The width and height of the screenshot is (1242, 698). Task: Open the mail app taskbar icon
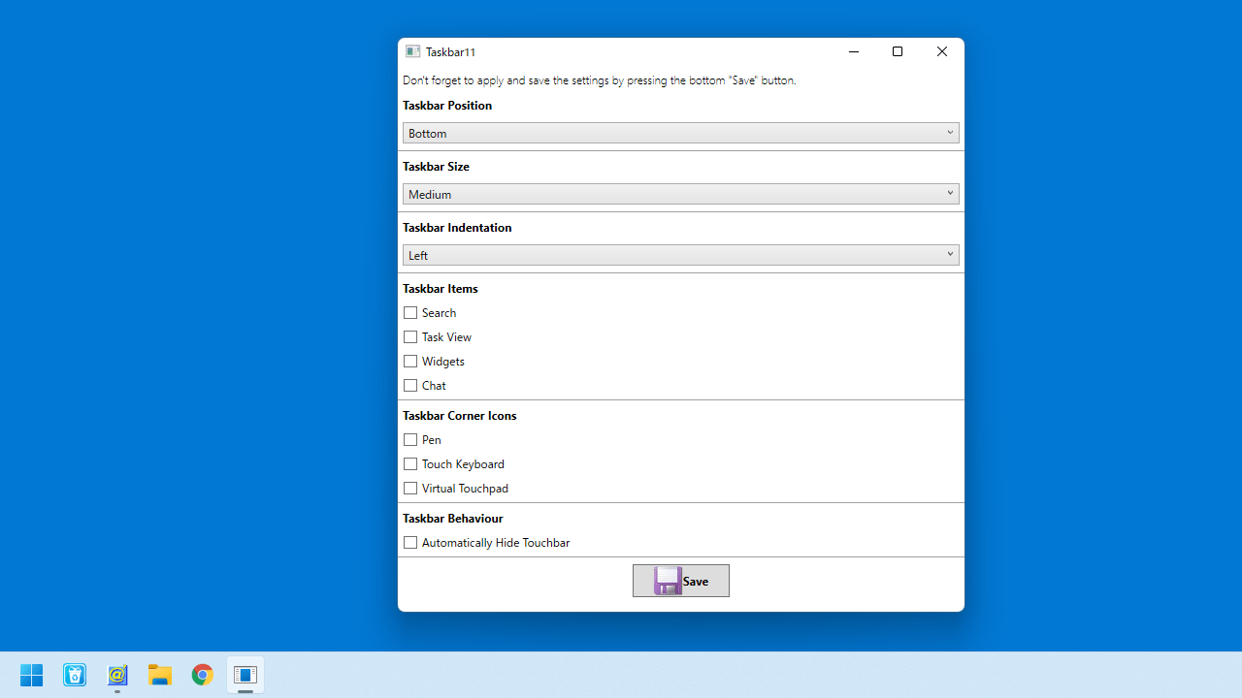click(x=117, y=675)
